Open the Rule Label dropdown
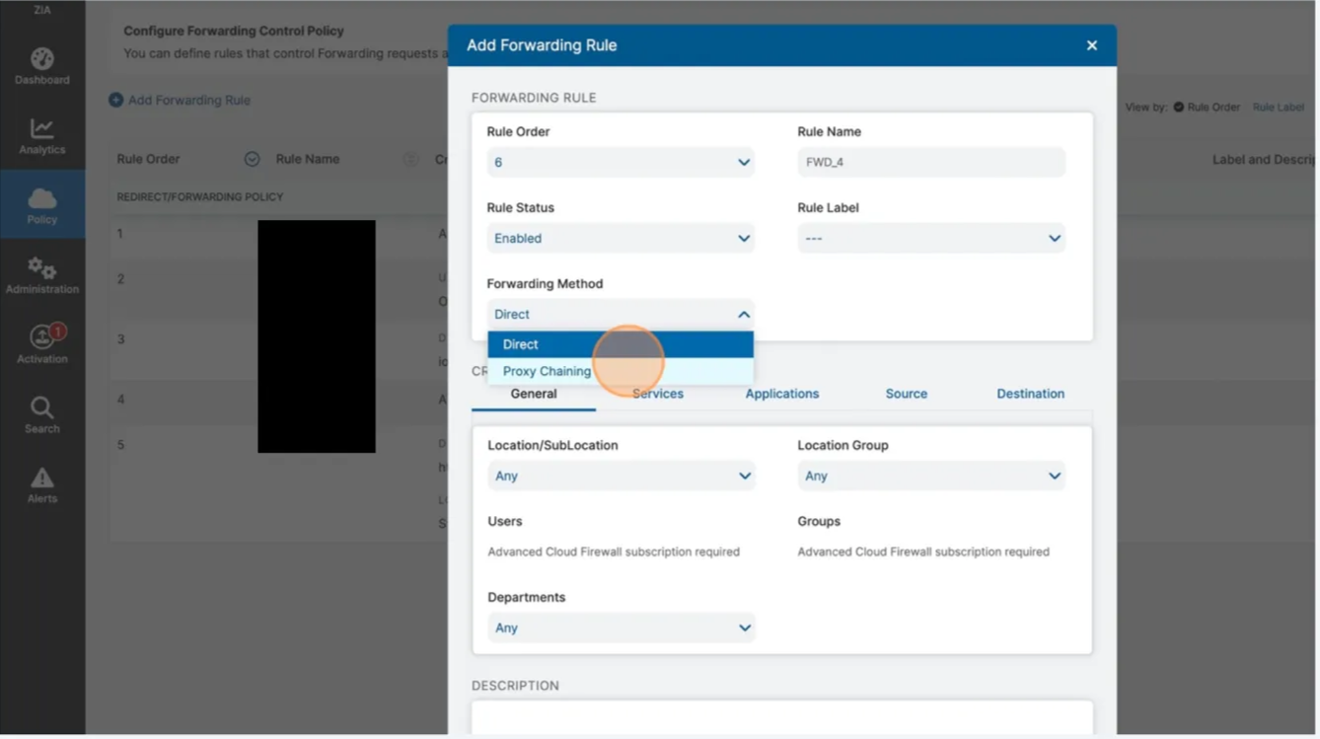 pyautogui.click(x=931, y=238)
